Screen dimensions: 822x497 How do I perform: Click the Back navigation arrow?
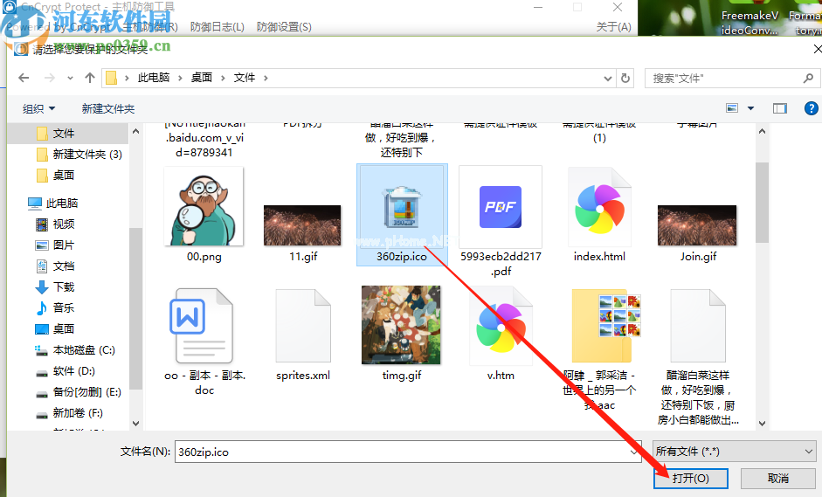[x=24, y=78]
